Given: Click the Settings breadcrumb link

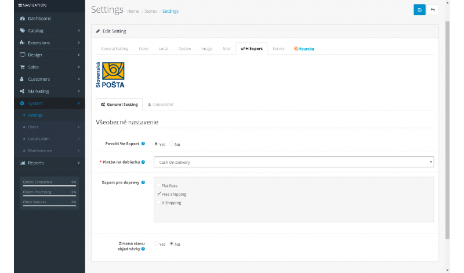Looking at the screenshot, I should (171, 11).
